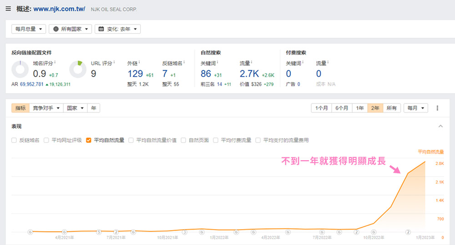Click info icon beside 流量 under 自然搜索
The image size is (455, 245).
[x=252, y=62]
